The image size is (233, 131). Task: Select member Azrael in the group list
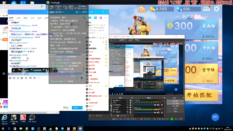pyautogui.click(x=91, y=52)
